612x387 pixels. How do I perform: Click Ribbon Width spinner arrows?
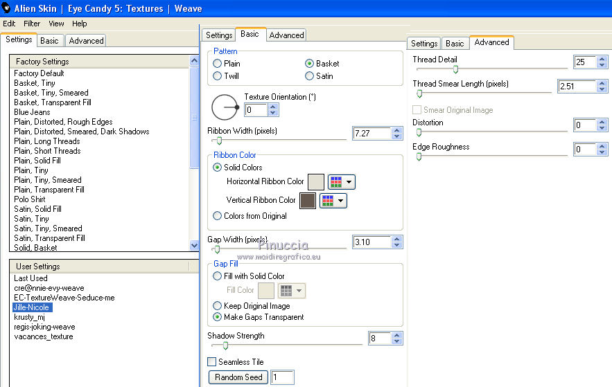pyautogui.click(x=397, y=134)
